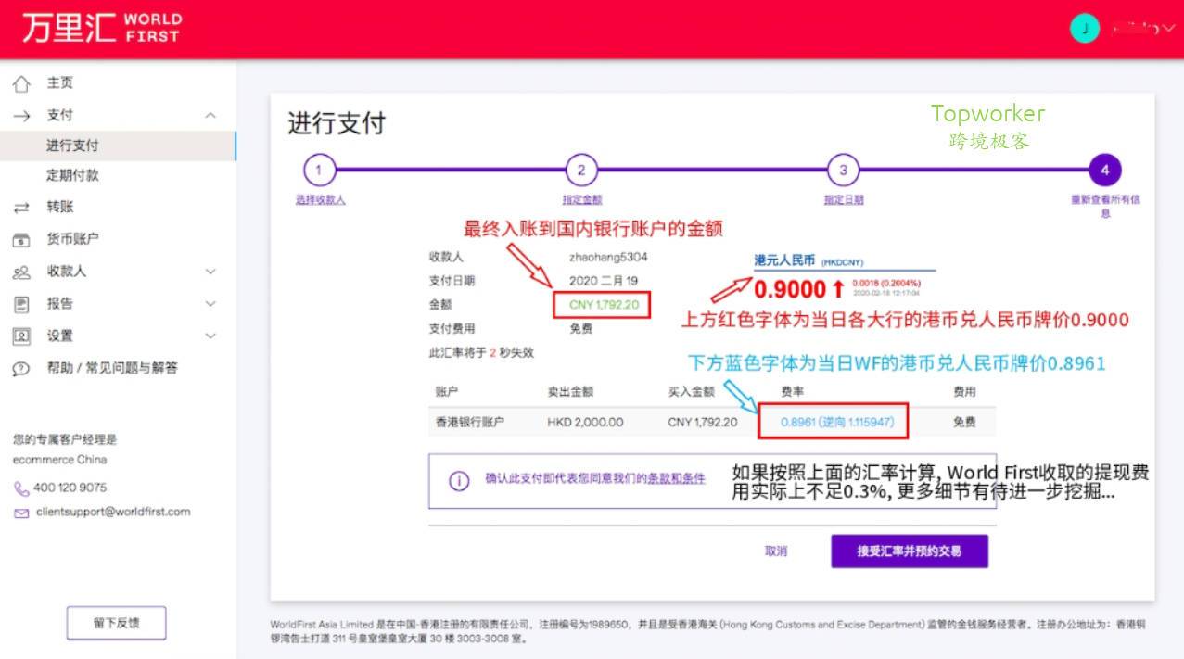Click 接受汇率并预约交易 button

910,551
